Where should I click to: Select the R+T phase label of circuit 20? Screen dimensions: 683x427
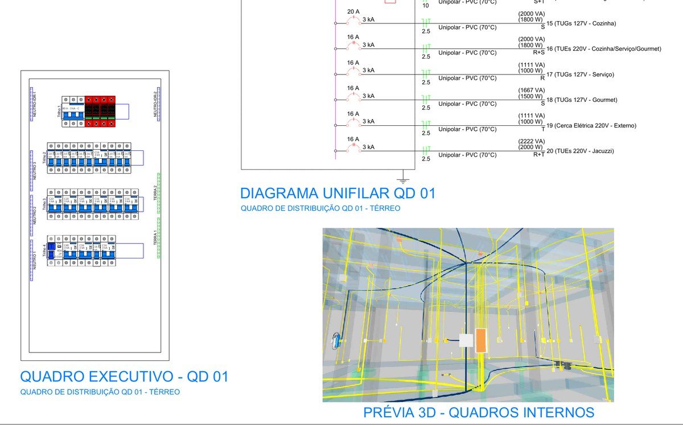[538, 154]
